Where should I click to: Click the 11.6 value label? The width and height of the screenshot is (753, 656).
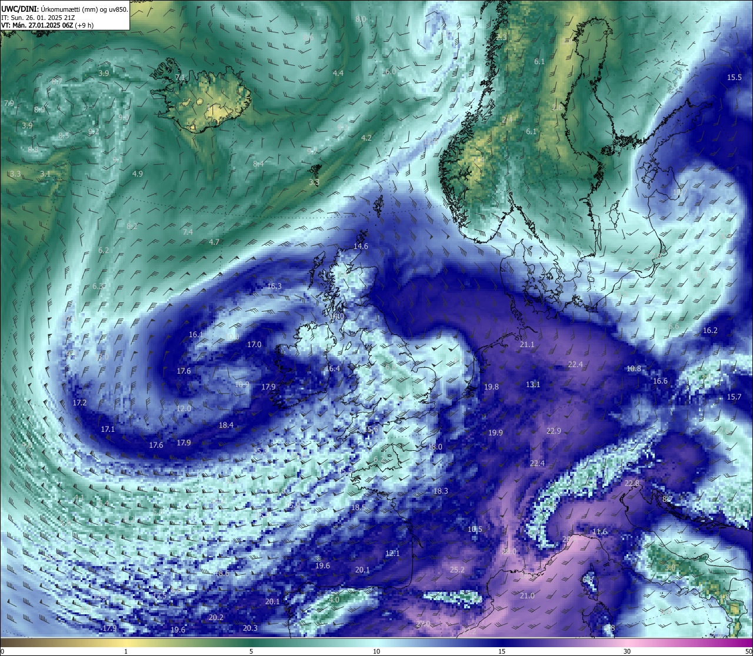pyautogui.click(x=599, y=532)
